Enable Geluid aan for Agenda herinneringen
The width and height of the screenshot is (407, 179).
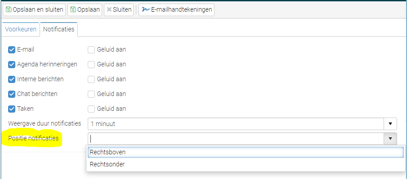[91, 65]
